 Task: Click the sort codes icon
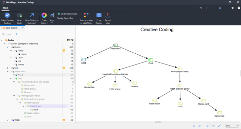tap(17, 34)
